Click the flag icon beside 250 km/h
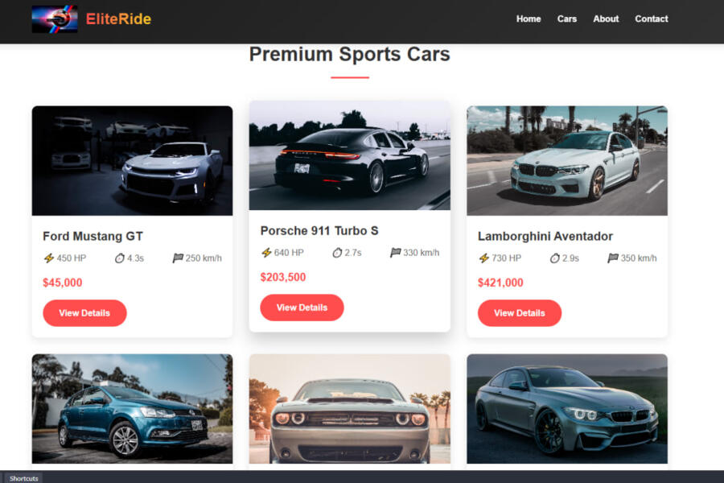Screen dimensions: 724x483 click(178, 258)
